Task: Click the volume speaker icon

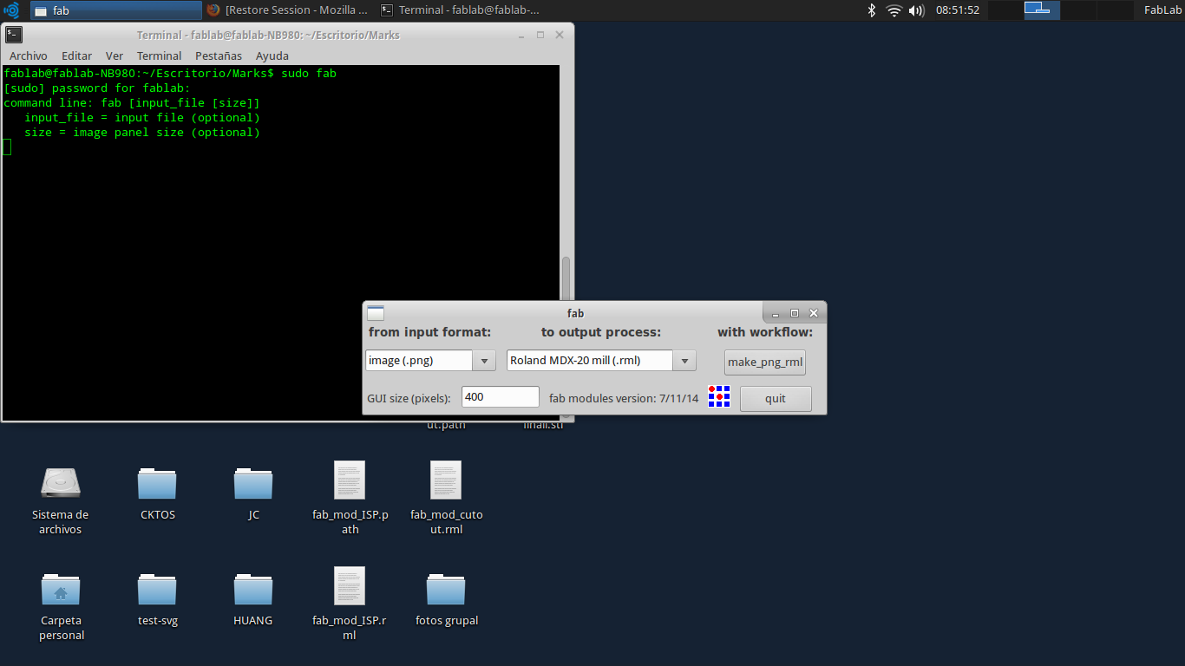Action: coord(916,10)
